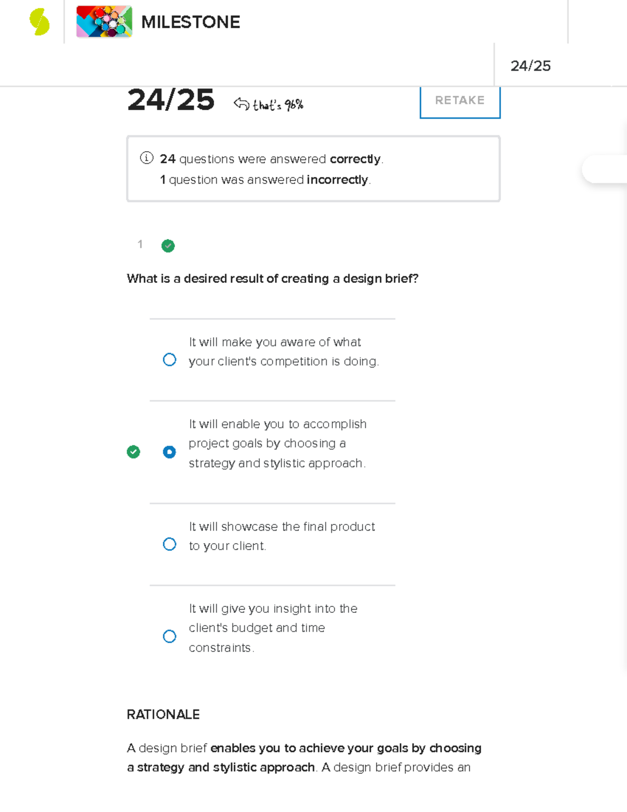
Task: Click the 24/25 score in top bar
Action: click(x=530, y=66)
